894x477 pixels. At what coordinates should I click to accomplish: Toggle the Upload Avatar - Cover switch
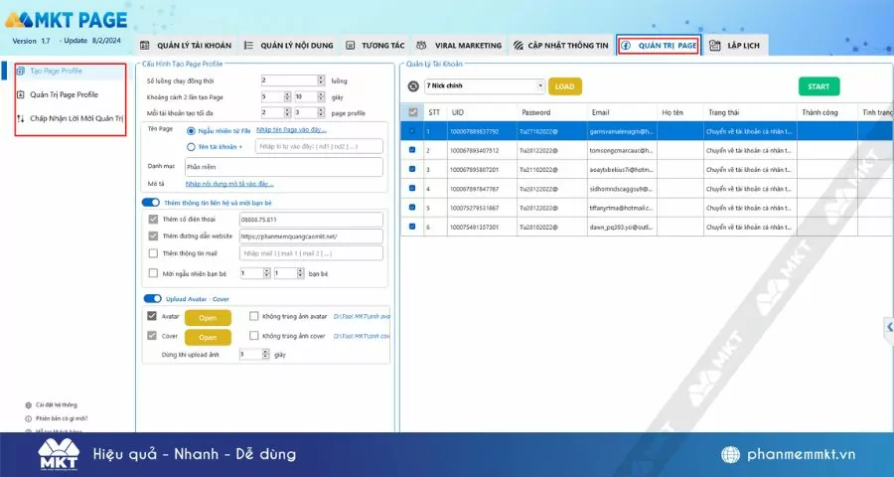(x=152, y=298)
